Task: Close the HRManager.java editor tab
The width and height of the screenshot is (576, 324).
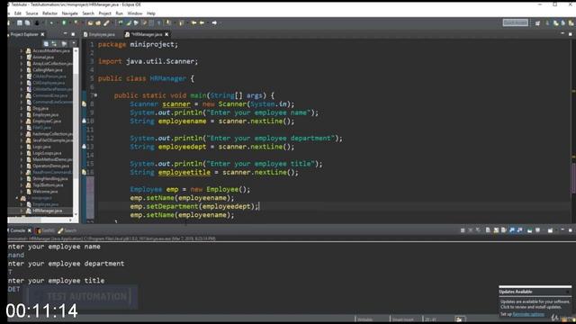Action: click(166, 34)
